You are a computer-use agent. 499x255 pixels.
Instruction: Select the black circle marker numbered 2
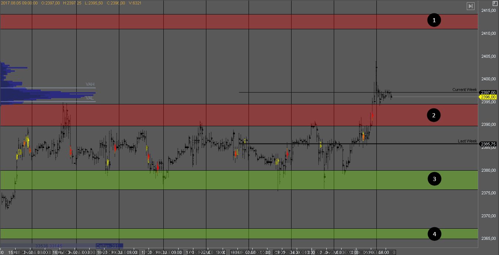coord(434,115)
